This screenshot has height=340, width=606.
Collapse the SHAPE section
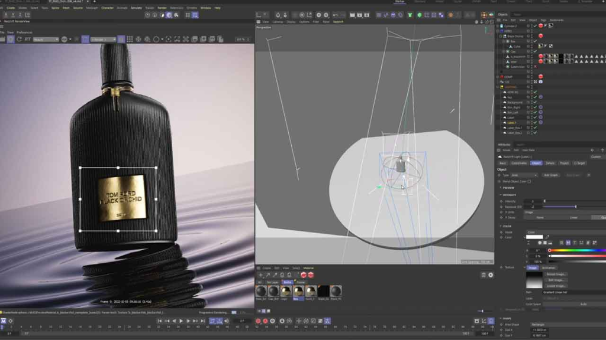click(x=501, y=318)
